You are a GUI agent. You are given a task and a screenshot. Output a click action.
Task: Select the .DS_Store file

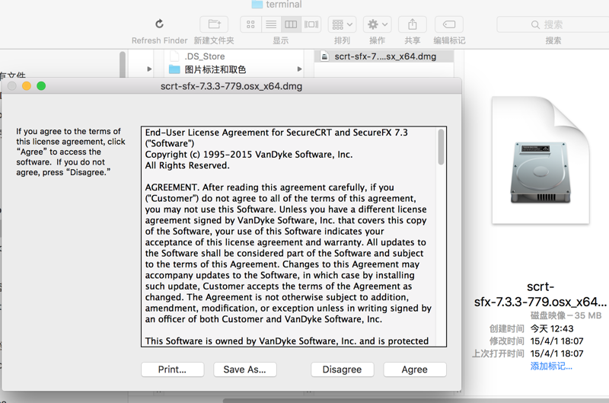click(204, 56)
